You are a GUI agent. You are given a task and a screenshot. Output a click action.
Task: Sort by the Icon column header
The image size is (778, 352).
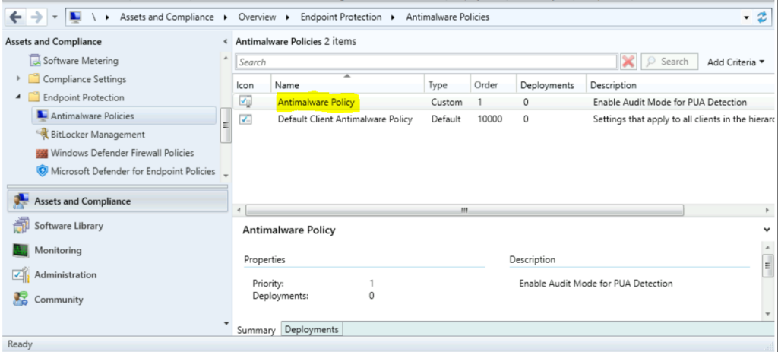coord(252,85)
